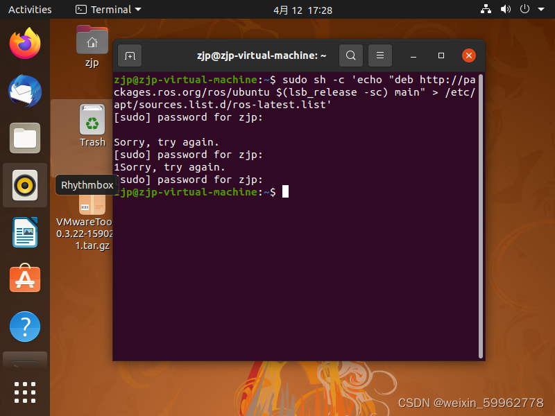Launch Rhythmbox music player
The height and width of the screenshot is (416, 555).
[x=25, y=185]
